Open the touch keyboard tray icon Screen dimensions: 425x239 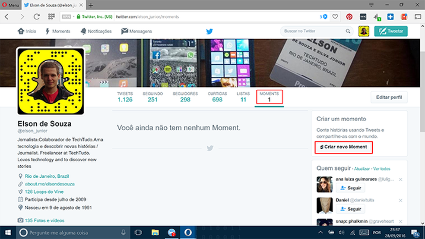(x=364, y=233)
